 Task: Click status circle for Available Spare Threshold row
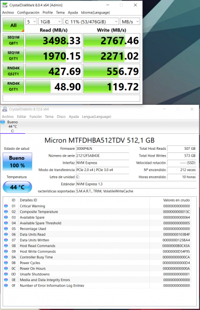[x=6, y=223]
